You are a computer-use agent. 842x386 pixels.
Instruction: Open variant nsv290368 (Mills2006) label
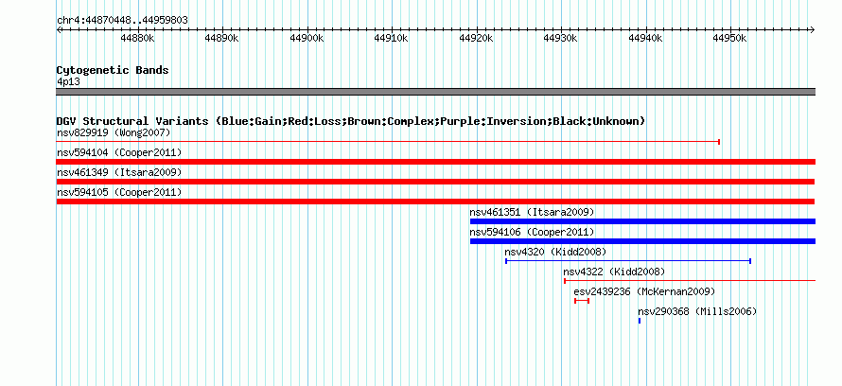tap(697, 311)
